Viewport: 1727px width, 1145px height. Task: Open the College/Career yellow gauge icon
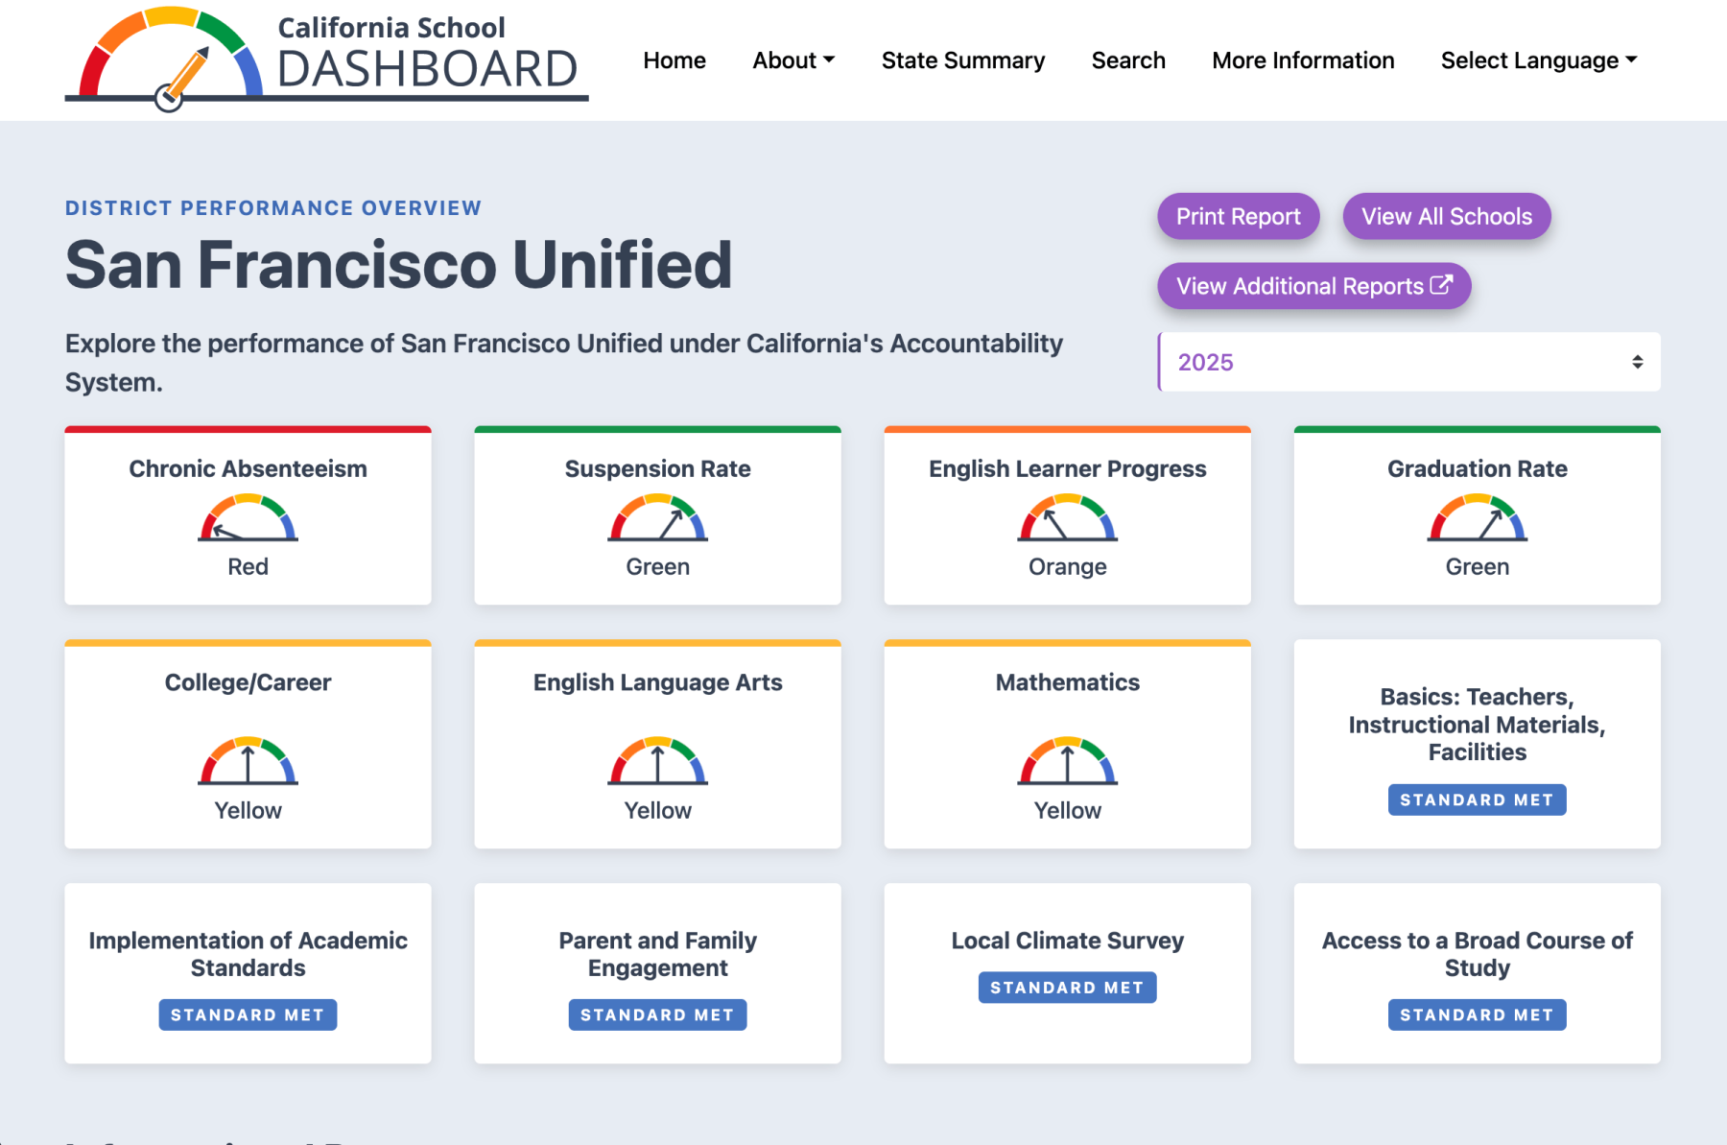[248, 760]
